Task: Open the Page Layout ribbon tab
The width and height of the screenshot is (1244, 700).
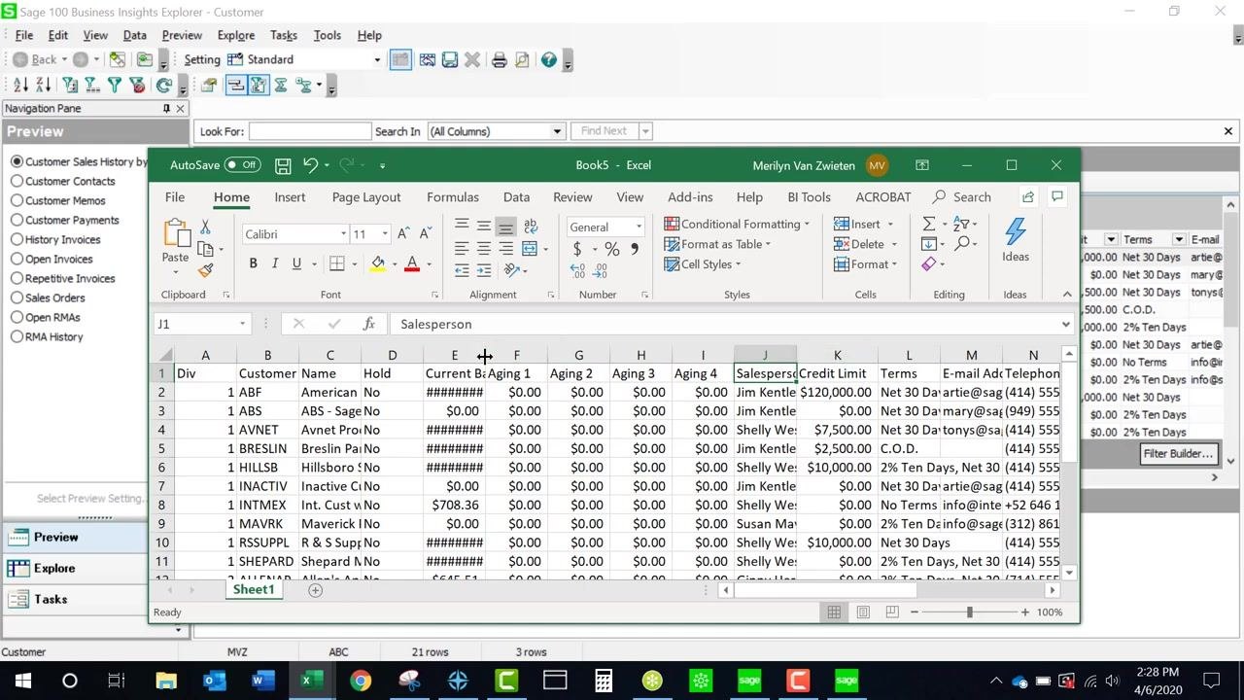Action: click(x=366, y=197)
